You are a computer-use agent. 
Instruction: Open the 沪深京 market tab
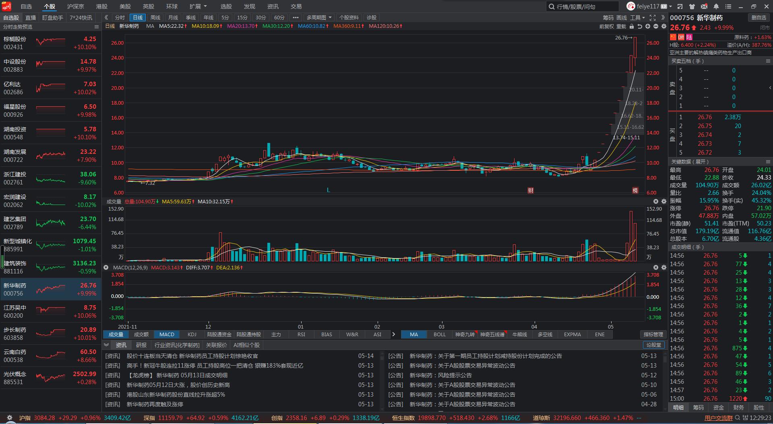(x=76, y=6)
